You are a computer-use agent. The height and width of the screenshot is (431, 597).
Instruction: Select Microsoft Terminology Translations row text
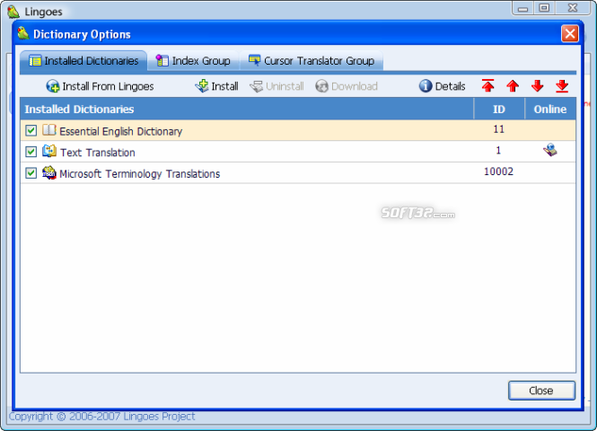140,174
